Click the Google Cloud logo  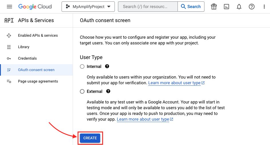tap(35, 7)
